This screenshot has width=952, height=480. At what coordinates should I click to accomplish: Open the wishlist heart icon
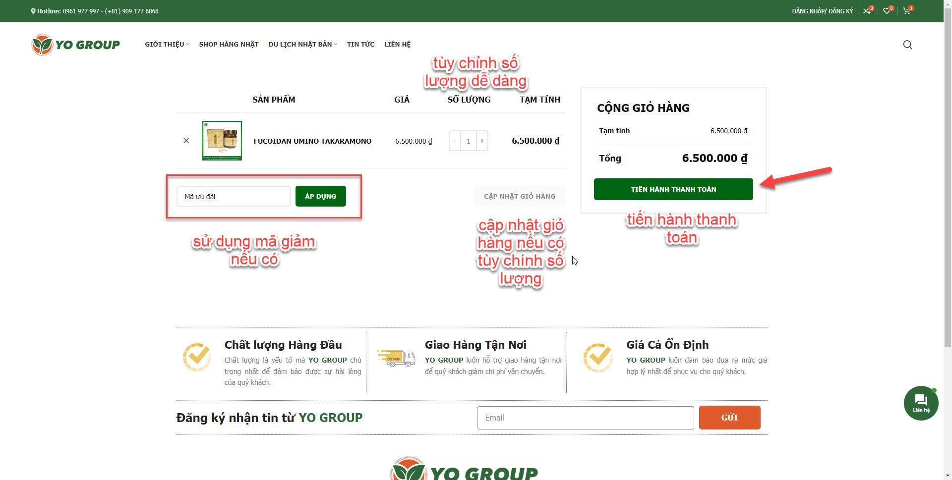(x=887, y=11)
